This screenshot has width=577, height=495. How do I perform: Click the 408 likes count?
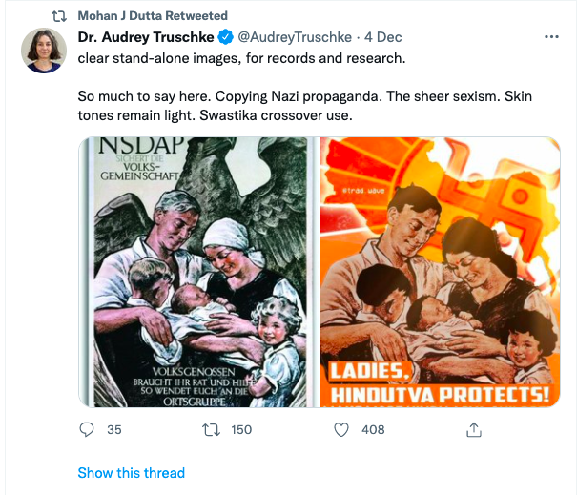point(373,430)
